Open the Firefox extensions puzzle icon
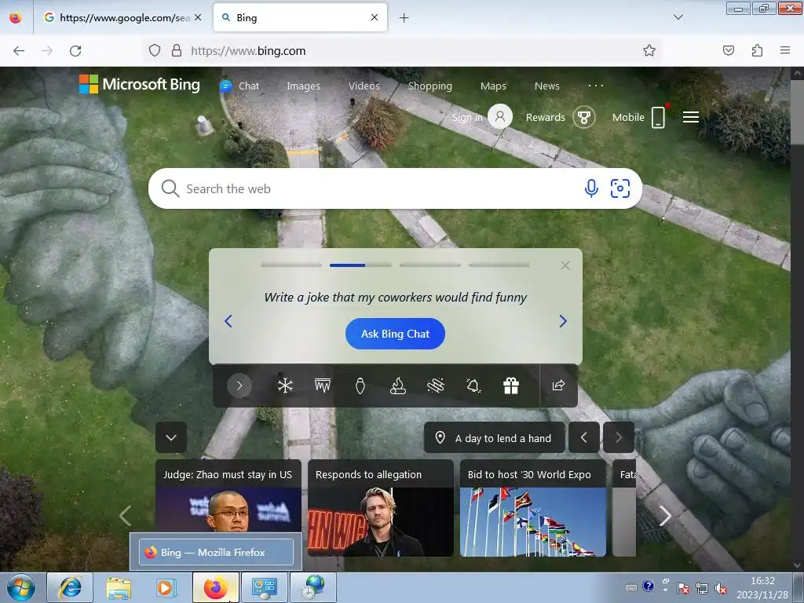This screenshot has width=804, height=603. click(757, 50)
